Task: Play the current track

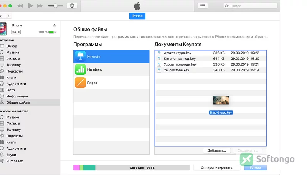Action: pyautogui.click(x=30, y=6)
